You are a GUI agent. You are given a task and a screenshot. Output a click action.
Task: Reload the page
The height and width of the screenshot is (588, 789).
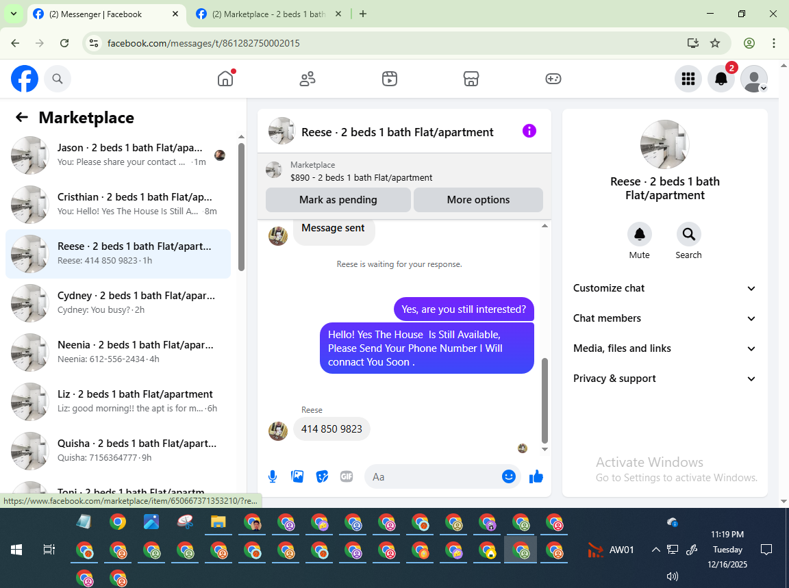point(64,43)
